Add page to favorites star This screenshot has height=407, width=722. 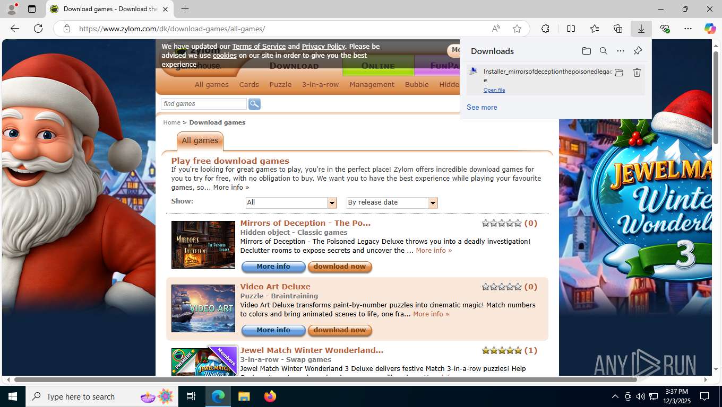(x=517, y=29)
